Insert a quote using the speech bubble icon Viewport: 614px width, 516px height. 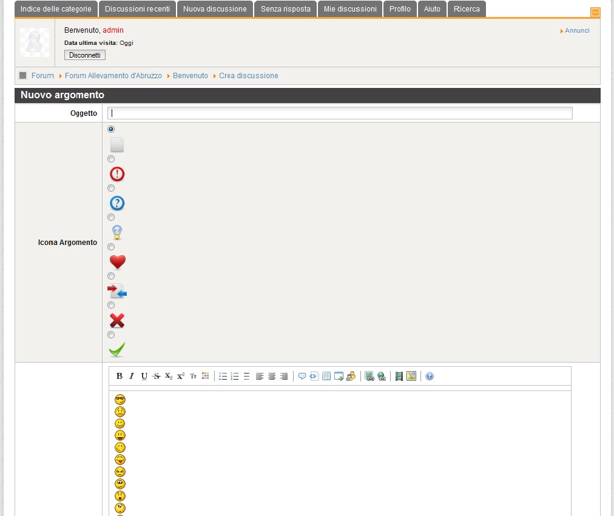302,376
